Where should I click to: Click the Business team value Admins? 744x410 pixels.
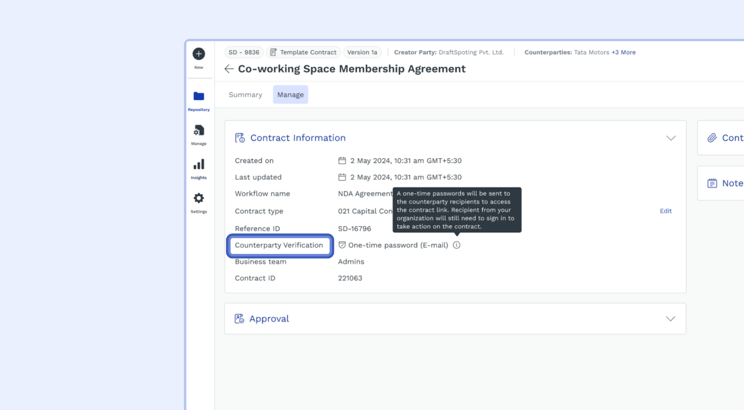[x=351, y=261]
